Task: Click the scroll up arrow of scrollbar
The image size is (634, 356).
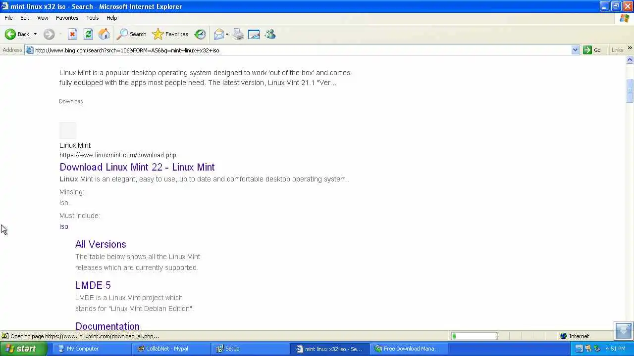Action: tap(630, 60)
